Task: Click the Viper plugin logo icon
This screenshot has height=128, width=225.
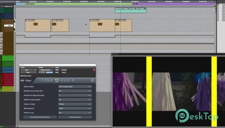Action: point(22,80)
